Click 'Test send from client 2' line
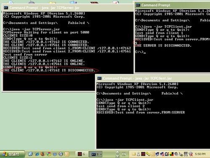This screenshot has width=210, height=158. point(121,106)
